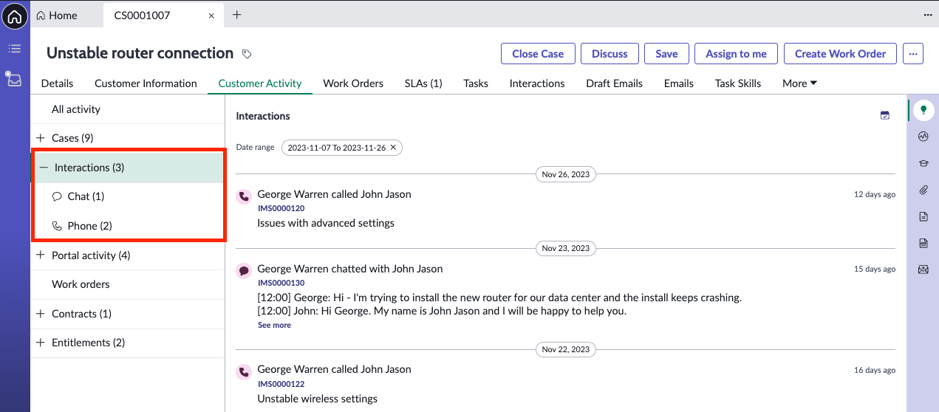Viewport: 939px width, 412px height.
Task: Click the 'Unstable router connection' title
Action: pos(140,53)
